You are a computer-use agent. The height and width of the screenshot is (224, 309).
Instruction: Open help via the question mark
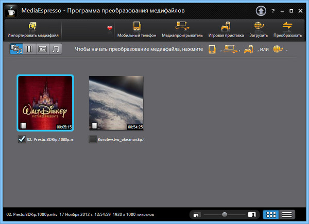pos(273,11)
